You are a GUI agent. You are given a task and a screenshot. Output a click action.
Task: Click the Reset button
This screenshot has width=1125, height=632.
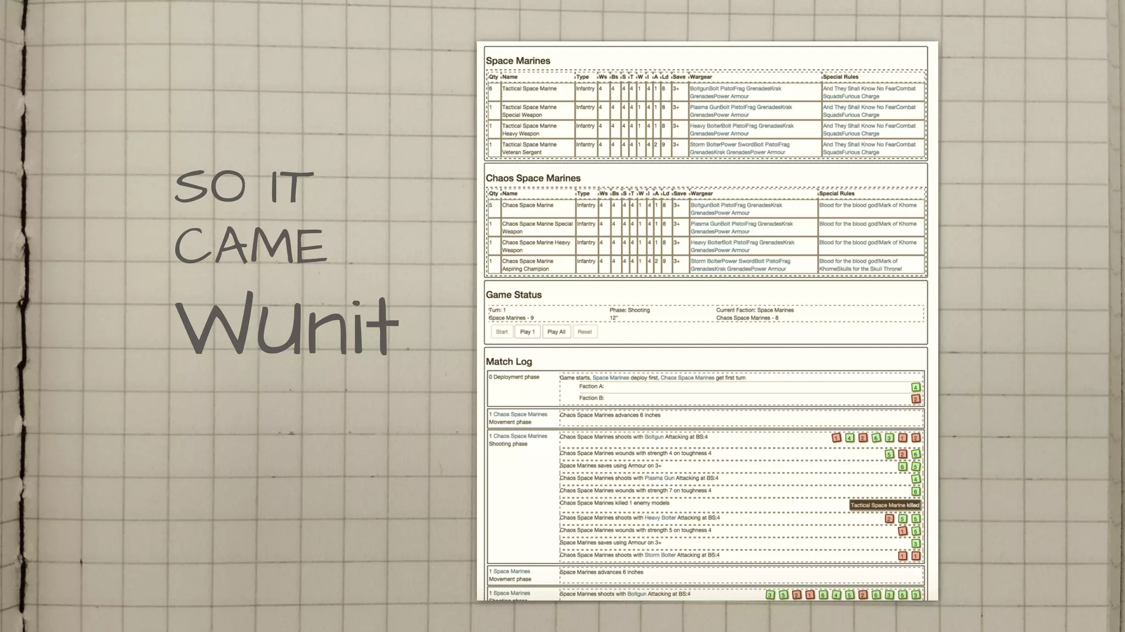click(x=584, y=332)
